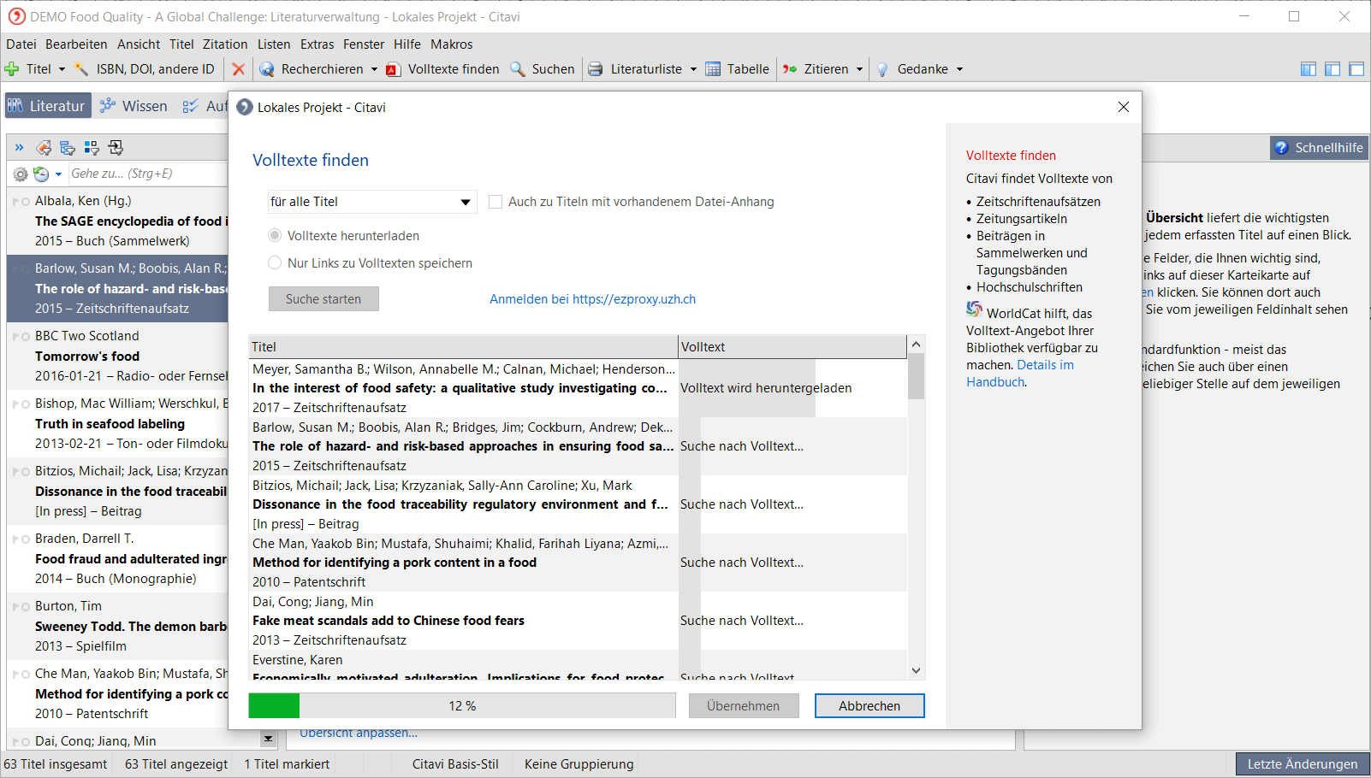Expand the small arrow button below the title list
1371x778 pixels.
pyautogui.click(x=269, y=738)
